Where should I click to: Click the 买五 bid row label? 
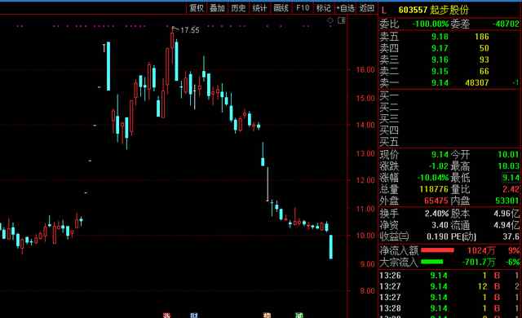[389, 142]
